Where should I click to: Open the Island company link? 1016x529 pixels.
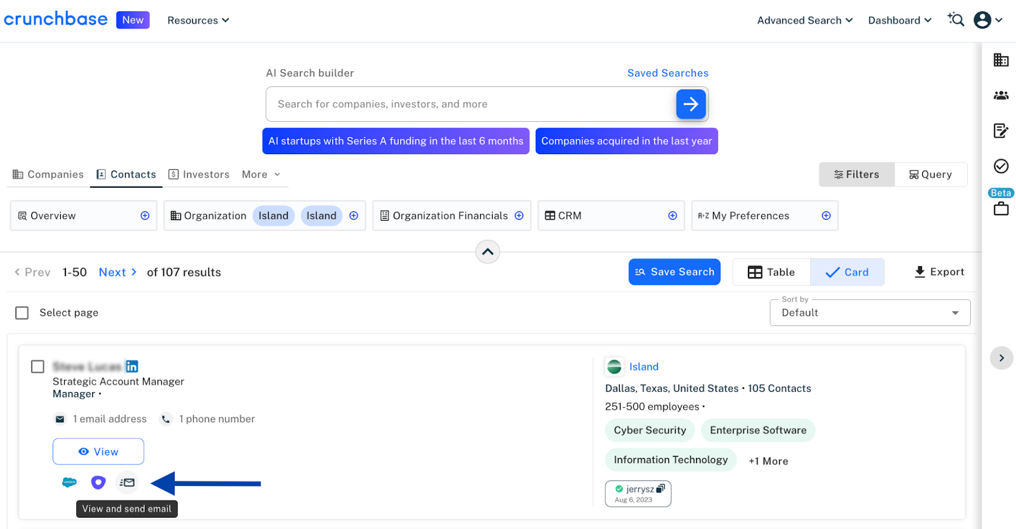click(x=644, y=367)
